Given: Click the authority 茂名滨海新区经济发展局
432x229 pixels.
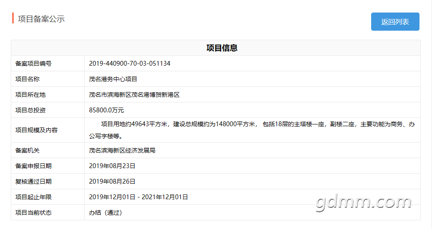Looking at the screenshot, I should [x=122, y=150].
